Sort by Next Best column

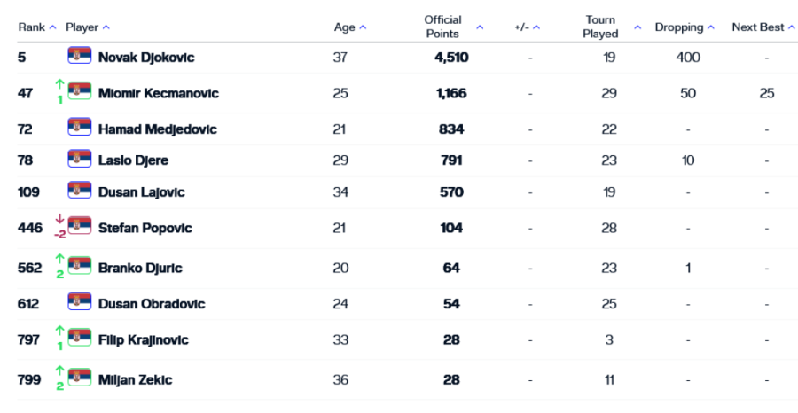click(x=763, y=27)
